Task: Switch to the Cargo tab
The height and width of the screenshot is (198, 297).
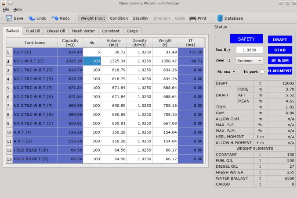Action: point(132,31)
